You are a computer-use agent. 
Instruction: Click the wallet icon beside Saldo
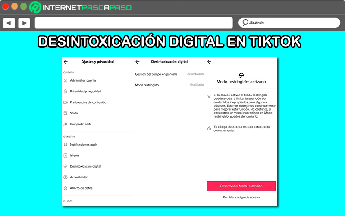pyautogui.click(x=66, y=113)
